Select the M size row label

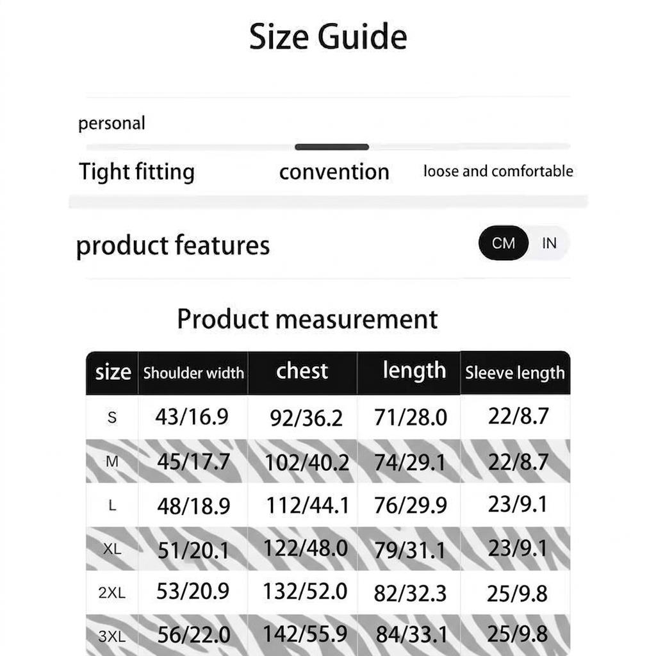click(112, 461)
